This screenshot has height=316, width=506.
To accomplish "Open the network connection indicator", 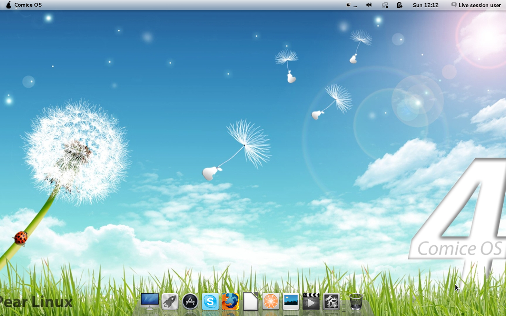I will click(x=385, y=5).
